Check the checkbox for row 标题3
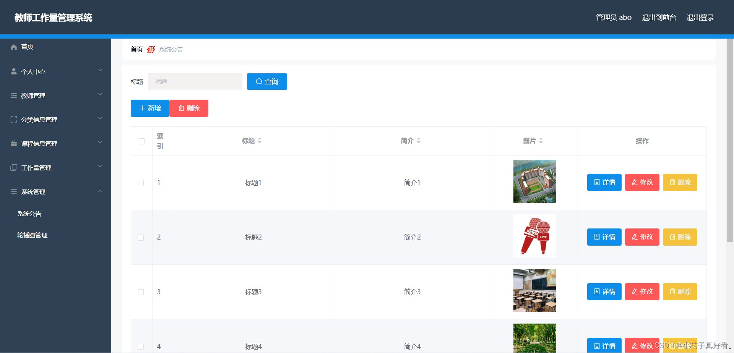The width and height of the screenshot is (734, 353). [x=141, y=292]
